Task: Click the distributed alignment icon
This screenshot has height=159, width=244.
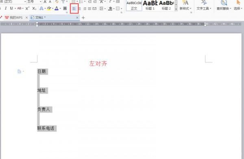Action: pyautogui.click(x=94, y=9)
